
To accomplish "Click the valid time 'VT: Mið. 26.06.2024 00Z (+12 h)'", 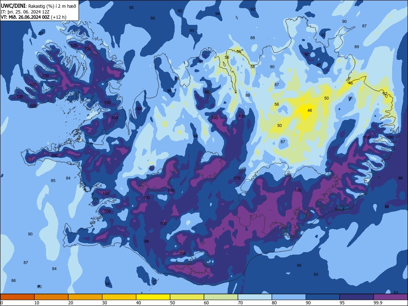I will click(33, 17).
